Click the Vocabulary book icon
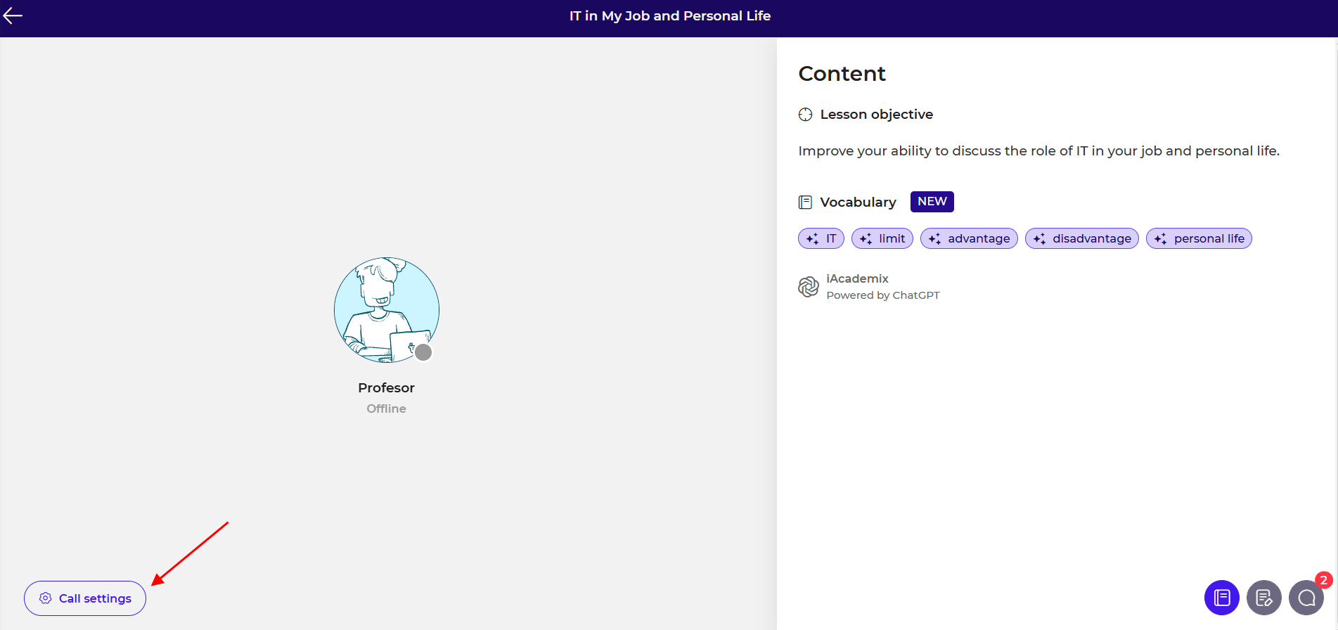 805,202
